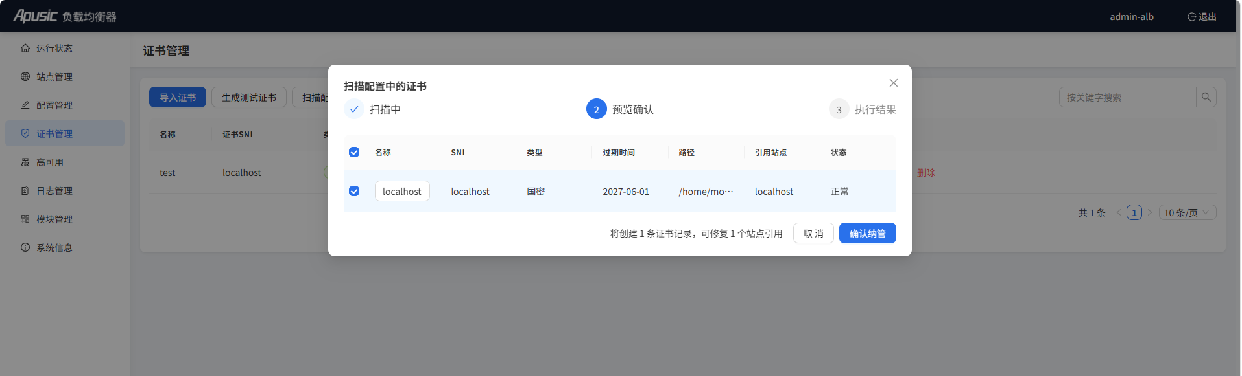Click the 引用站点 localhost cell

click(x=774, y=192)
